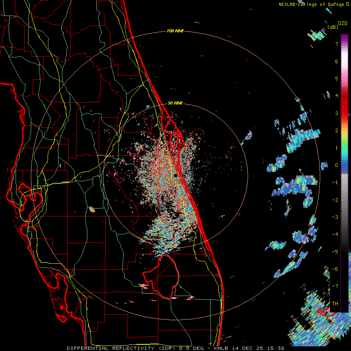Click the 100 NMI range ring label

pyautogui.click(x=175, y=31)
